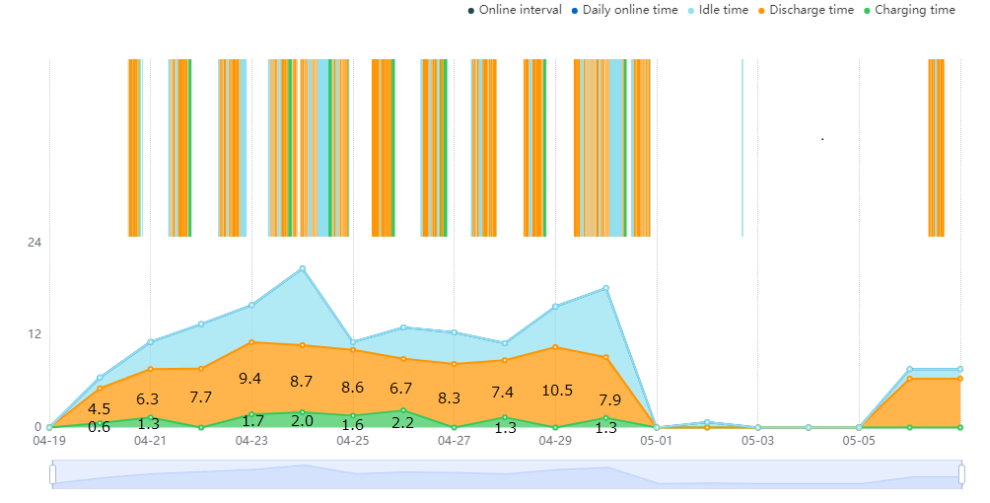Click the 2.2 charging time data label
Image resolution: width=990 pixels, height=503 pixels.
[x=402, y=423]
